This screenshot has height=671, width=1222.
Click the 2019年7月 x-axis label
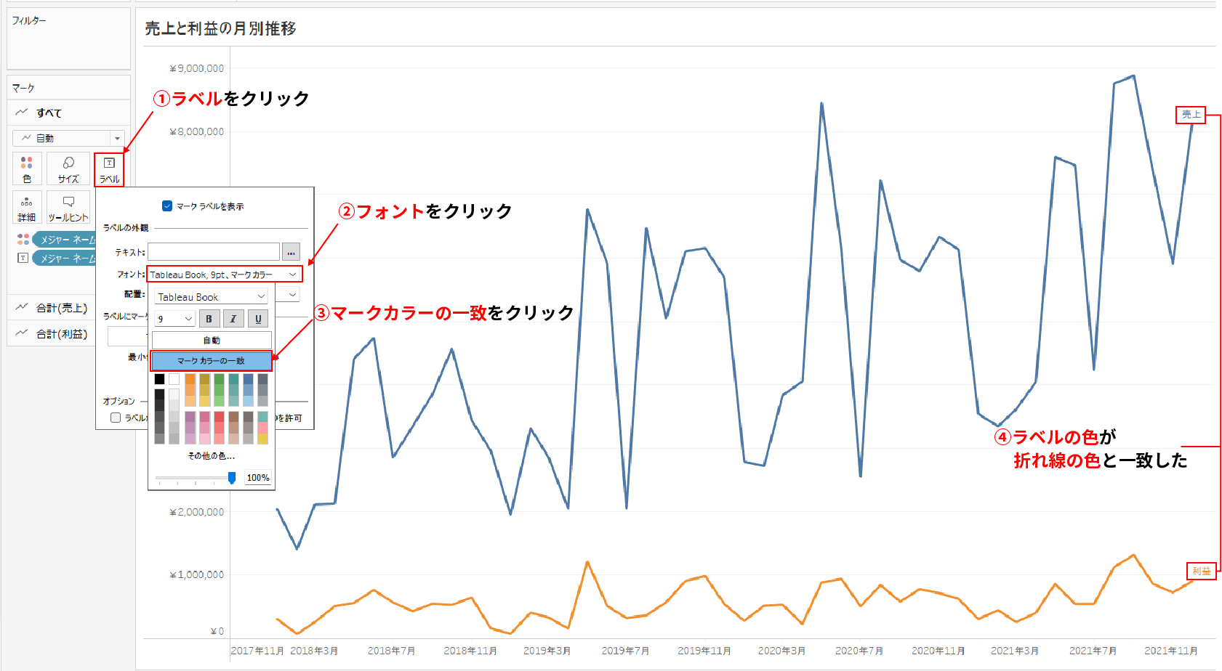point(625,651)
